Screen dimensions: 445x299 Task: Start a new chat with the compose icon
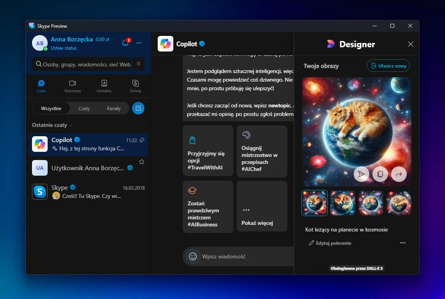click(138, 108)
